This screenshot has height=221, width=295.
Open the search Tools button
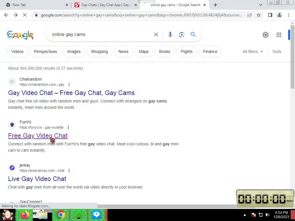pos(277,52)
